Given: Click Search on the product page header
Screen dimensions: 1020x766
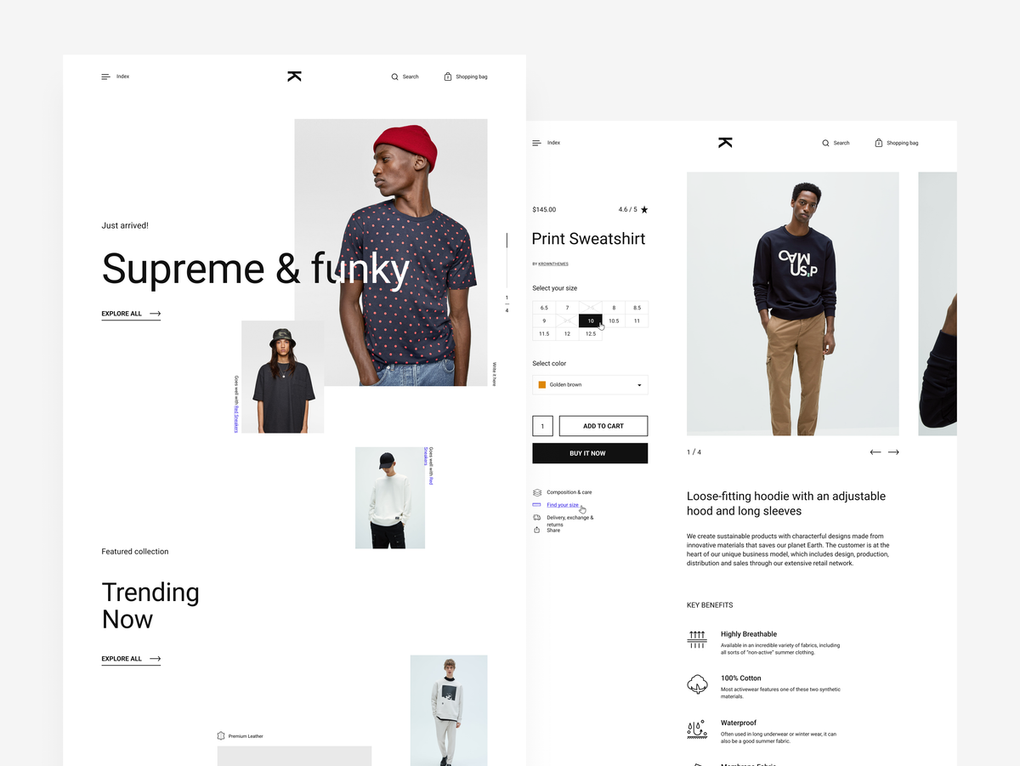Looking at the screenshot, I should 836,143.
